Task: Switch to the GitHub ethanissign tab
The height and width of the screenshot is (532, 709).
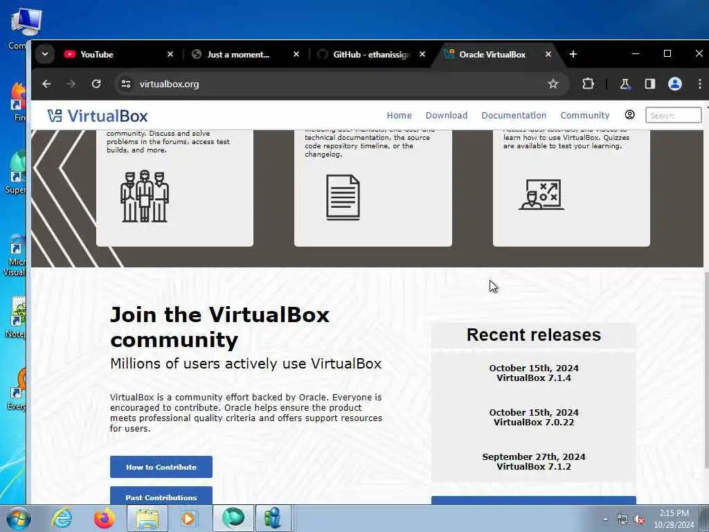Action: (x=371, y=54)
